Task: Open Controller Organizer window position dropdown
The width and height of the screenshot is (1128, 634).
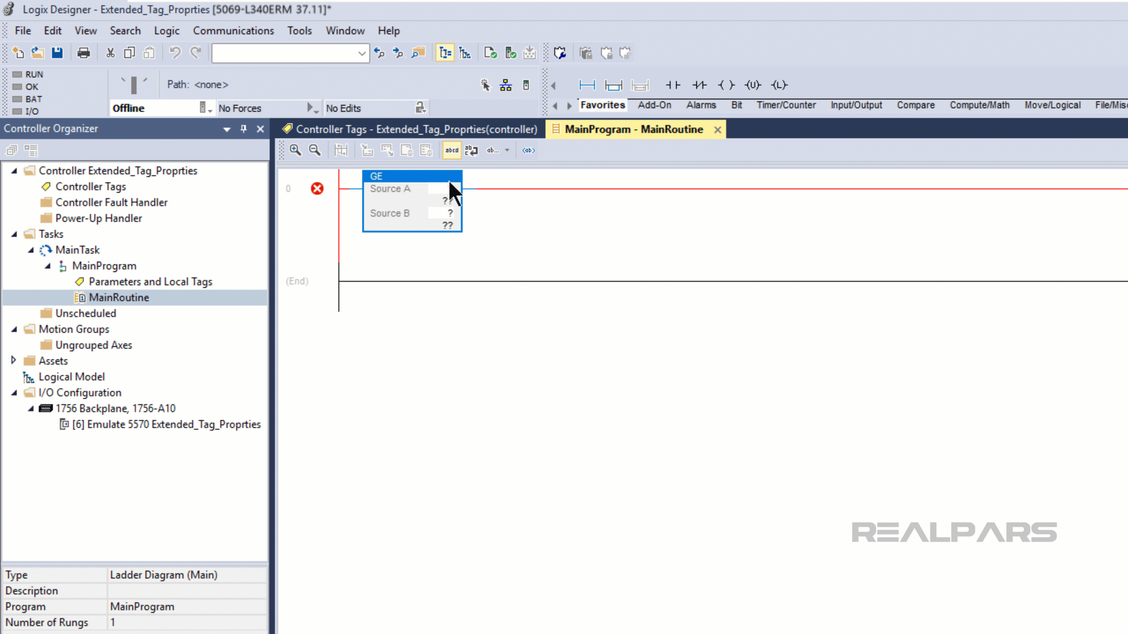Action: [227, 129]
